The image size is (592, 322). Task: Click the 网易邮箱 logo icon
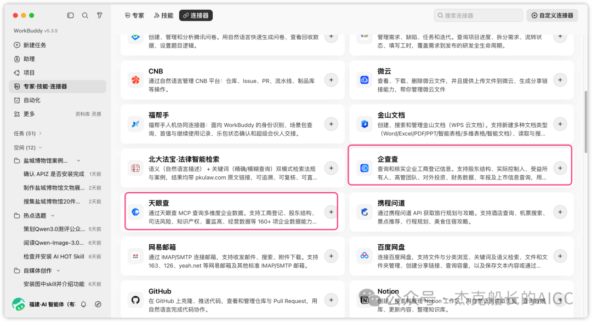(x=135, y=256)
